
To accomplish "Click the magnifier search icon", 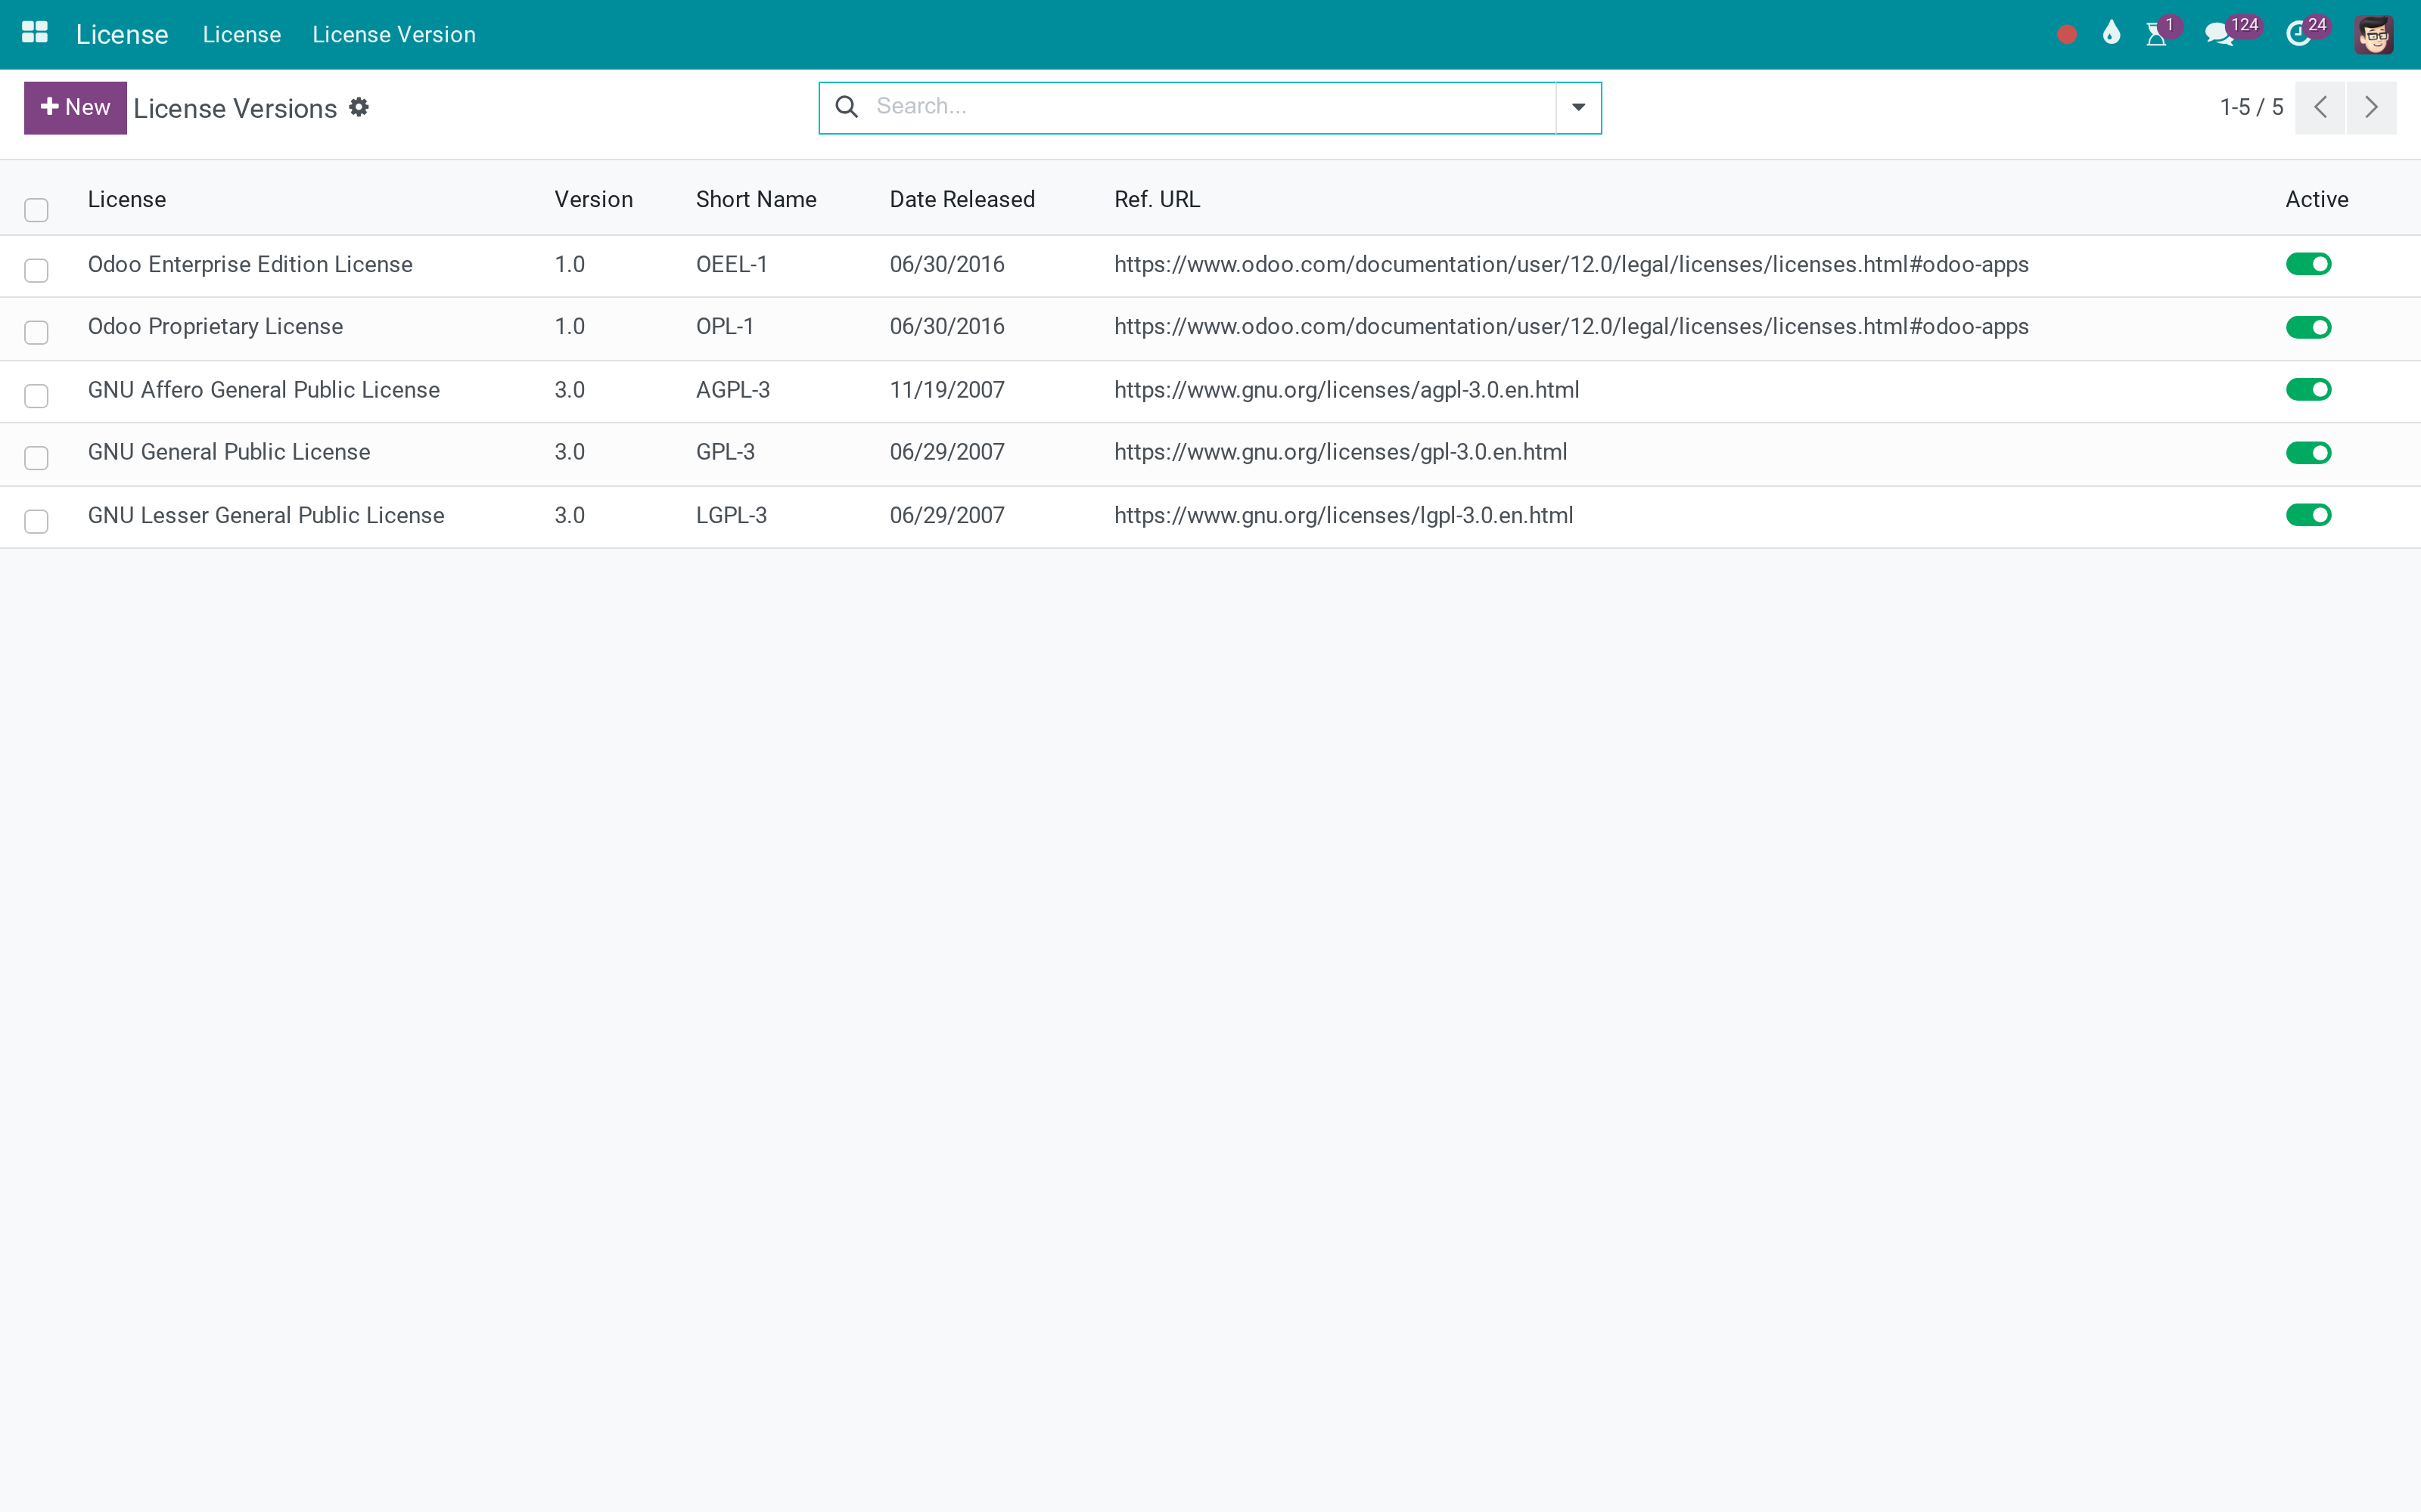I will pos(847,107).
